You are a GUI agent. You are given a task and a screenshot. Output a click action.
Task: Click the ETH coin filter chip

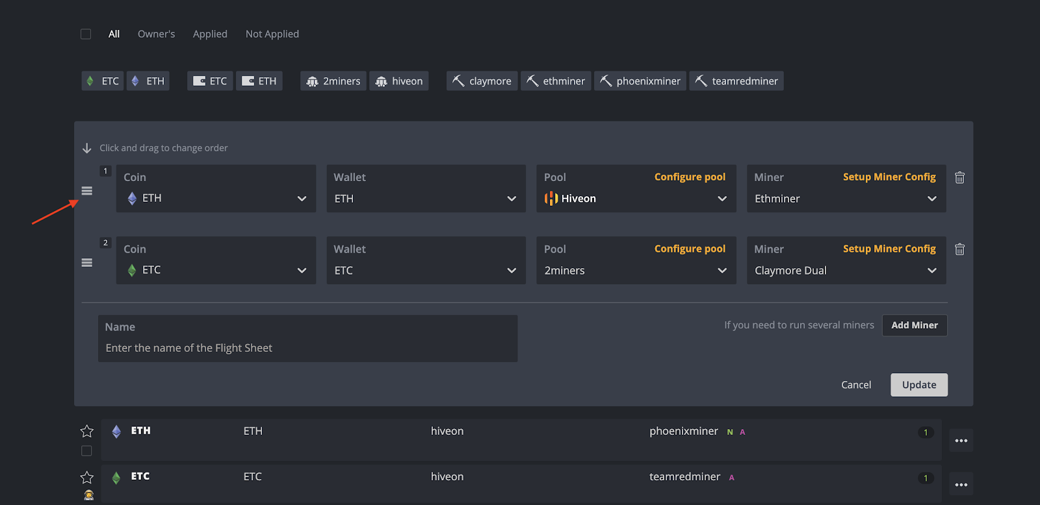coord(148,81)
